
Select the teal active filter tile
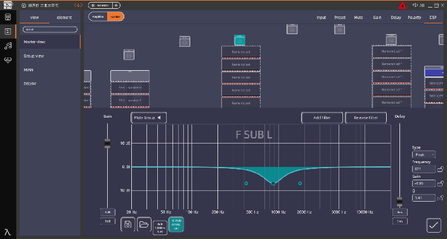pos(176,224)
